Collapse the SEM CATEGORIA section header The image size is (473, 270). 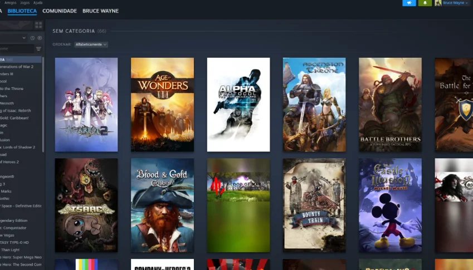click(79, 31)
